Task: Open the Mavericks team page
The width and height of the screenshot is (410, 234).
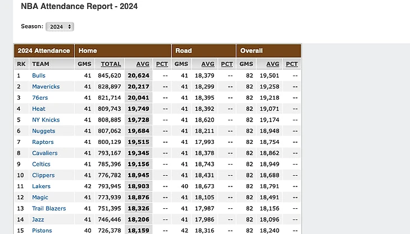Action: (45, 87)
